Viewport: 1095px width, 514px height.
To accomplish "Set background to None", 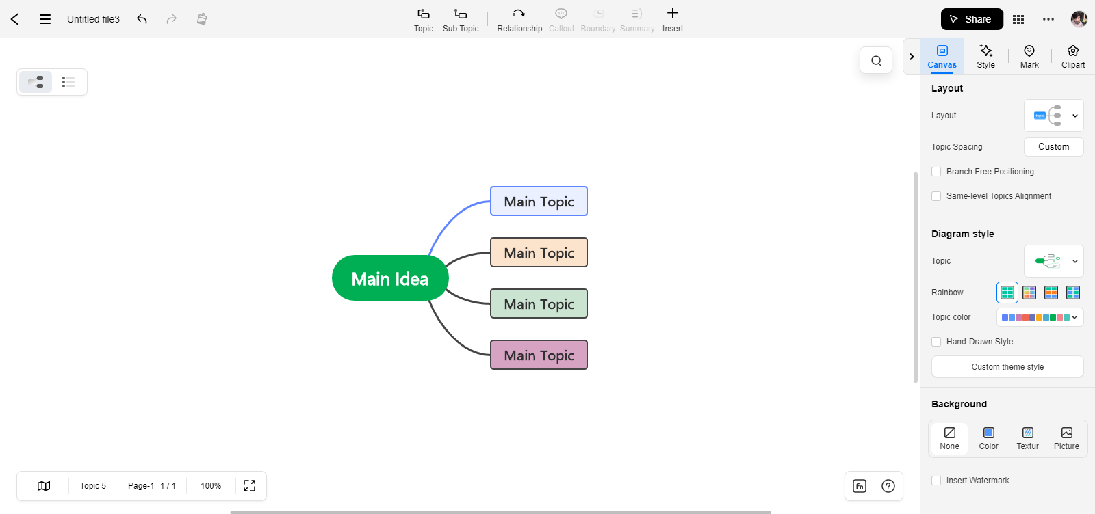I will 950,439.
